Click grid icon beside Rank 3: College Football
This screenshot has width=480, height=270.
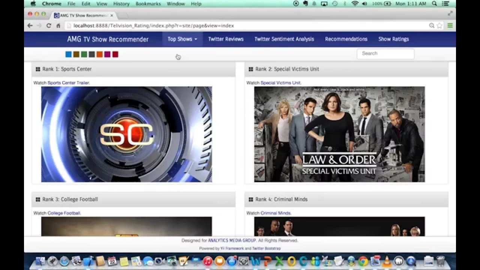38,199
